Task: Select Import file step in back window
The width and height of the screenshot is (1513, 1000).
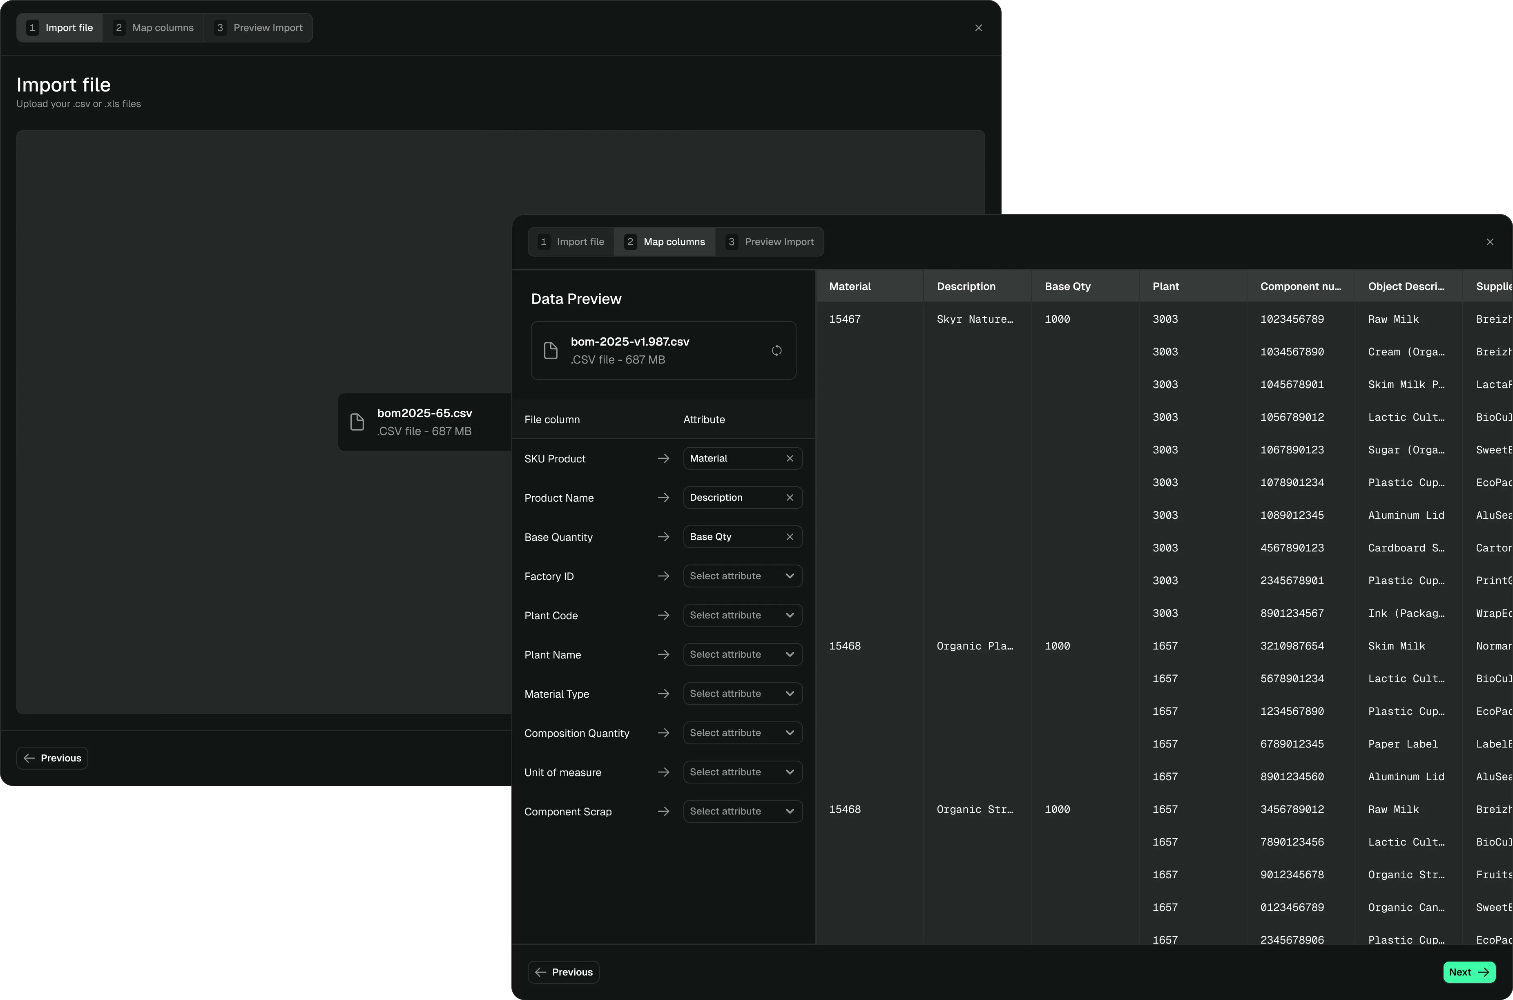Action: [60, 27]
